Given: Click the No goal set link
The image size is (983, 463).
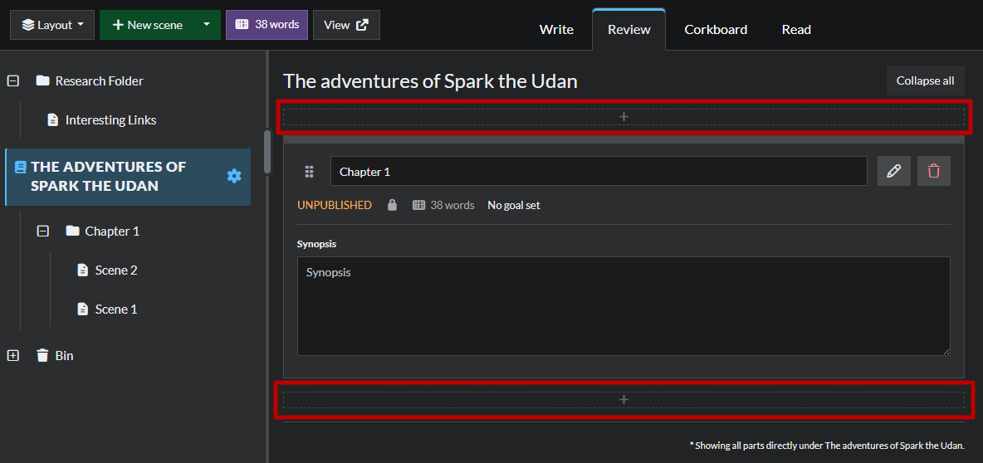Looking at the screenshot, I should click(513, 205).
